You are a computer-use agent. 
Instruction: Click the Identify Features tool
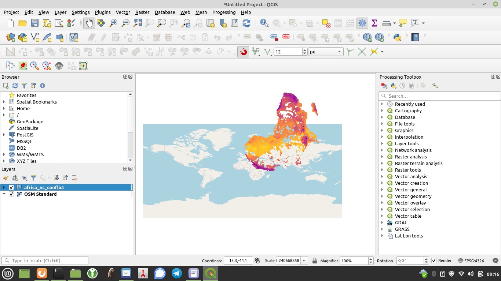pos(264,23)
